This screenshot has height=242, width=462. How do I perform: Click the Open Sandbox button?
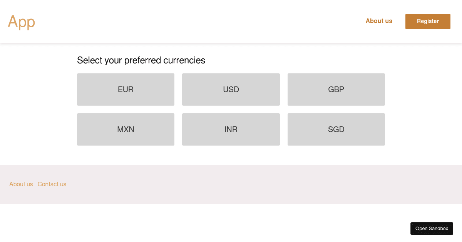(x=432, y=229)
